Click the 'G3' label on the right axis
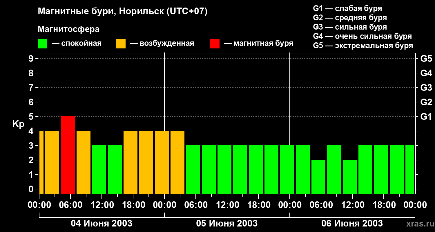 [x=426, y=88]
